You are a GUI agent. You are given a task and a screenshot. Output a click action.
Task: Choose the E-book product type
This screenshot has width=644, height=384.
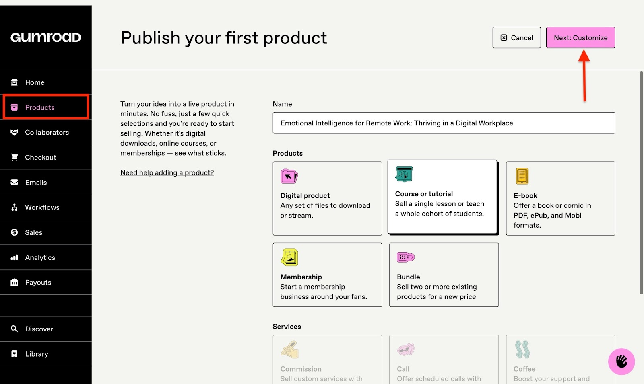click(x=560, y=199)
